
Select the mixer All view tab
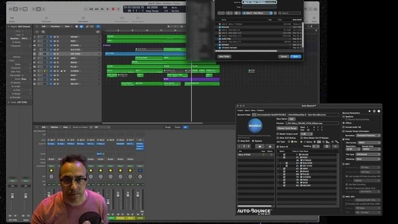pos(185,127)
